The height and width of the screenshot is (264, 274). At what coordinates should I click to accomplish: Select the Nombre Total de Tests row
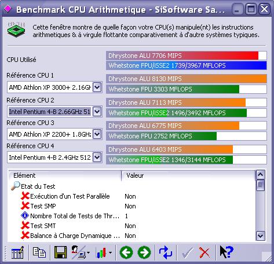tap(75, 216)
